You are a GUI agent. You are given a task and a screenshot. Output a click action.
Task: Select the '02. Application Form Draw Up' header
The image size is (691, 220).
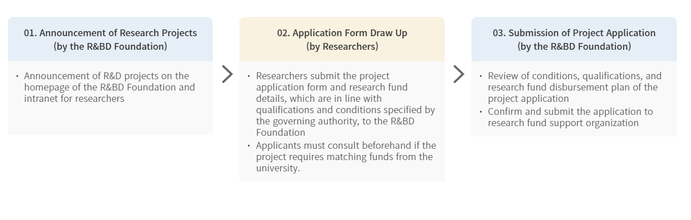[342, 39]
